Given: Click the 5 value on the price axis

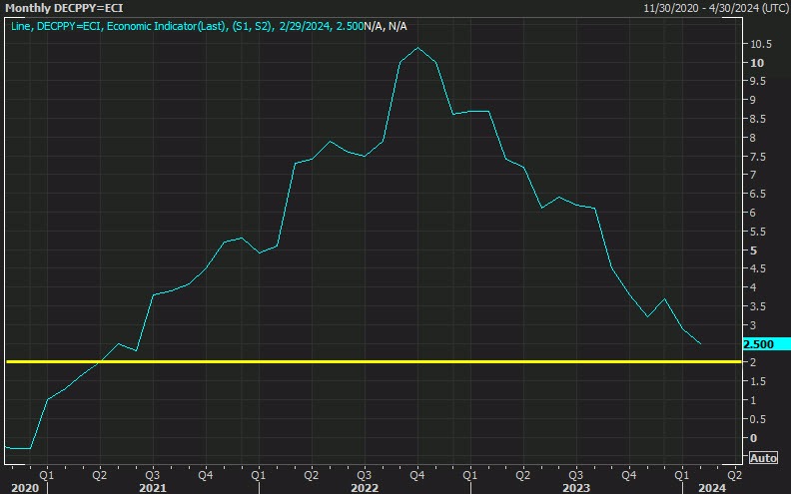Looking at the screenshot, I should click(x=754, y=250).
